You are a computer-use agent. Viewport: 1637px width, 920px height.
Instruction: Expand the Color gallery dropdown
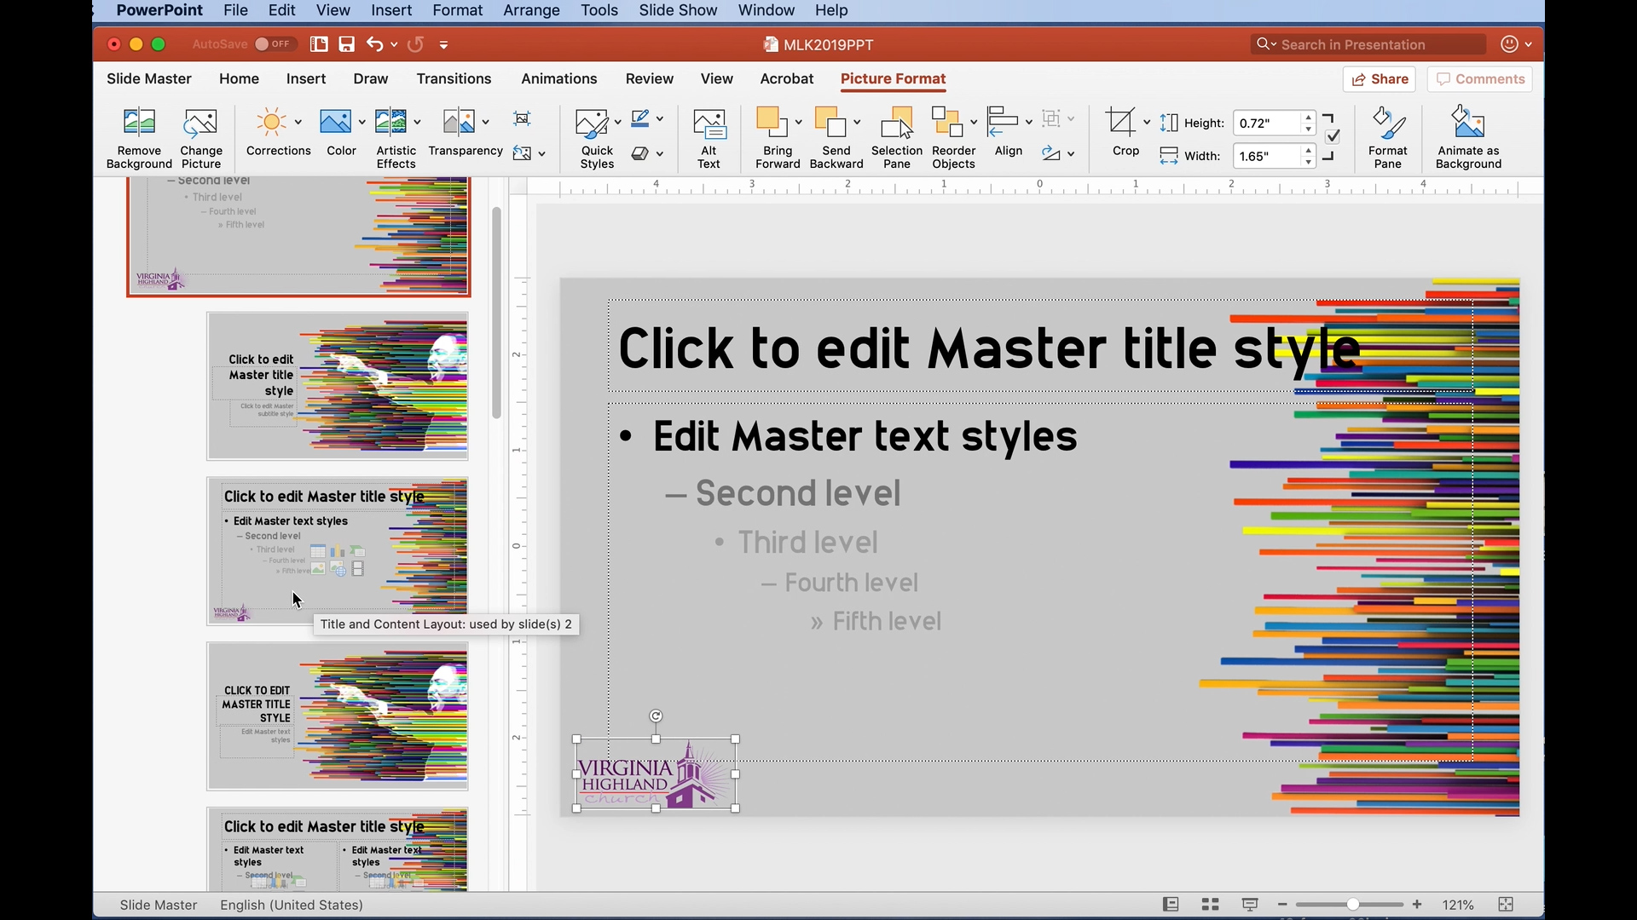[x=361, y=122]
